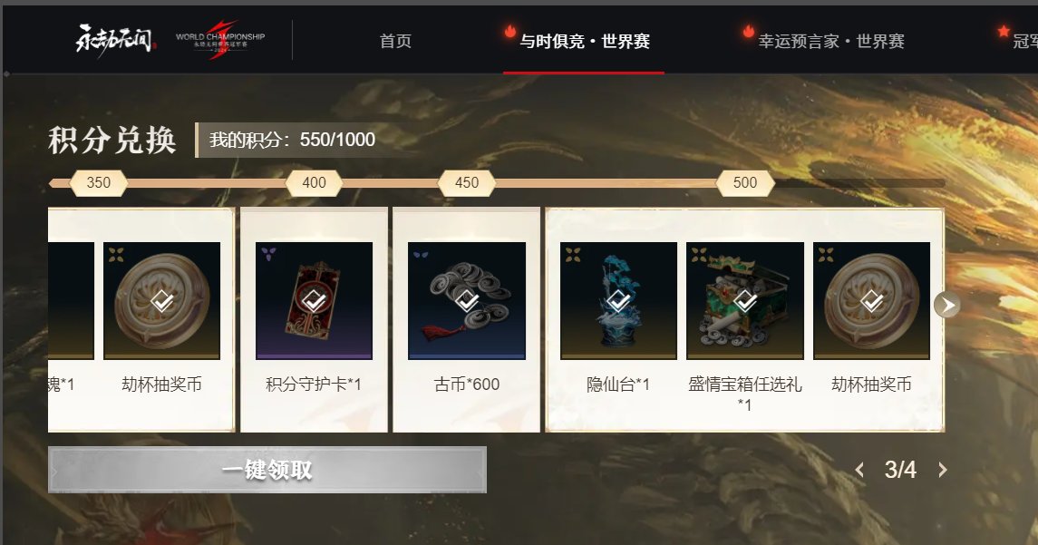Open the 首页 tab
Screen dimensions: 1038x545
pos(395,41)
